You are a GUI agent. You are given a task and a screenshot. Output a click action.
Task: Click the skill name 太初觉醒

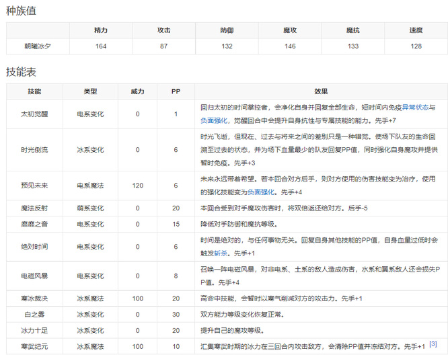34,114
